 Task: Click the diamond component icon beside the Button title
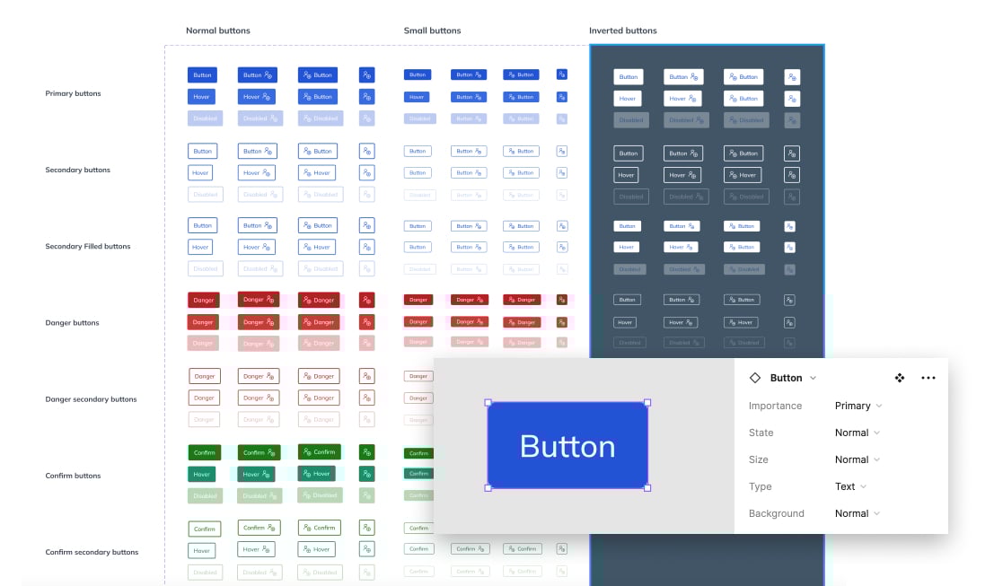(x=754, y=378)
